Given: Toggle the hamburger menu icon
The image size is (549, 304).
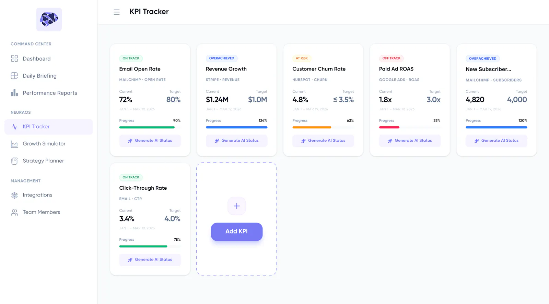Looking at the screenshot, I should [x=117, y=12].
